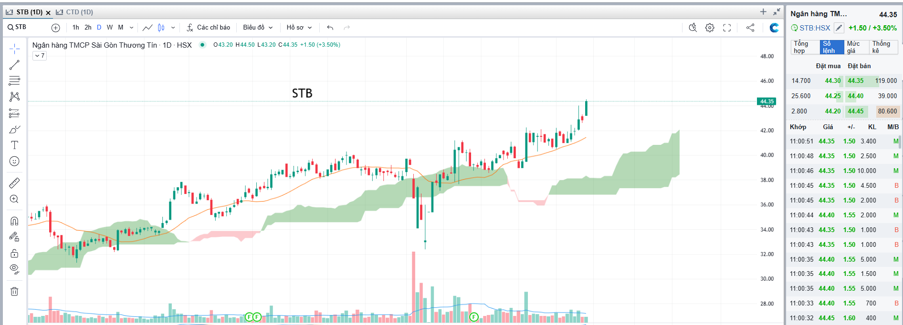This screenshot has height=325, width=903.
Task: Toggle stay in drawing mode
Action: tap(14, 237)
